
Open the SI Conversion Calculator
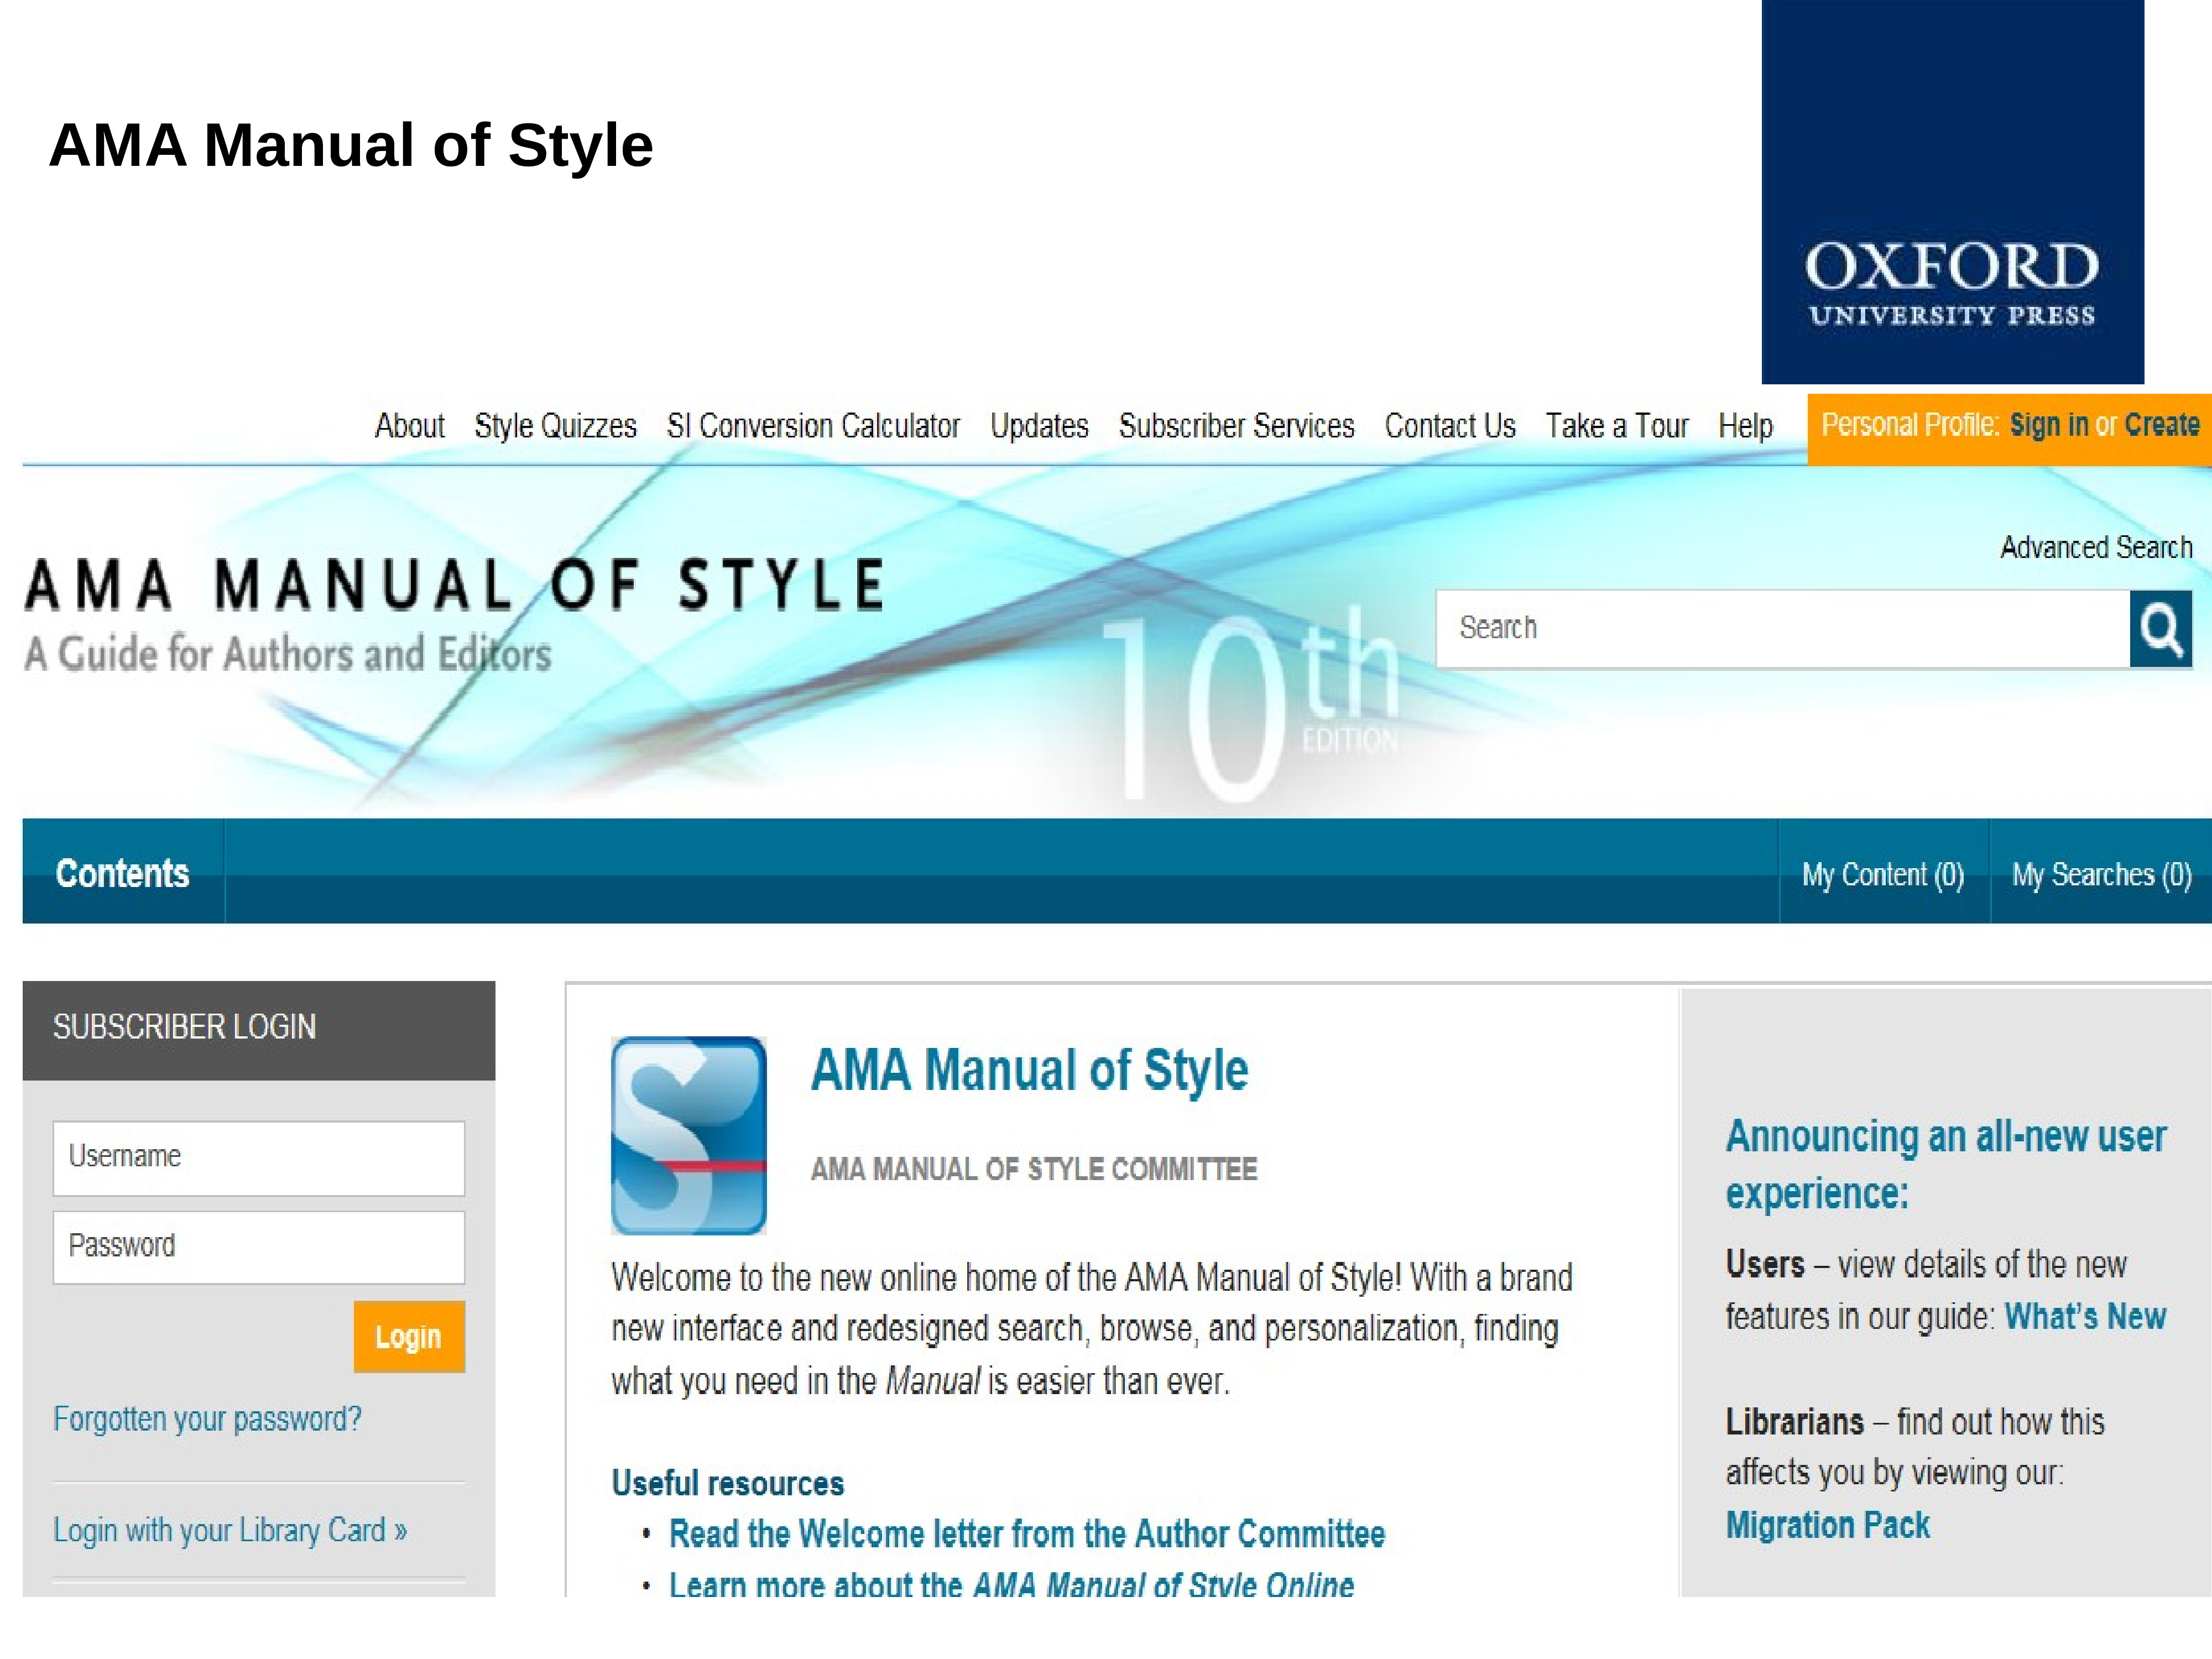pyautogui.click(x=813, y=426)
